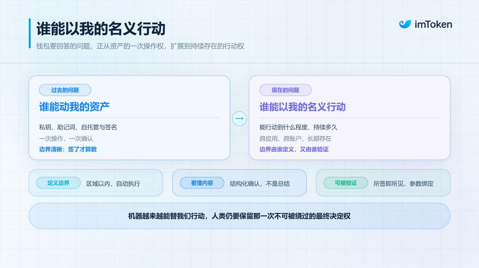
Task: Select the 过去的问题 pill label
Action: 65,90
